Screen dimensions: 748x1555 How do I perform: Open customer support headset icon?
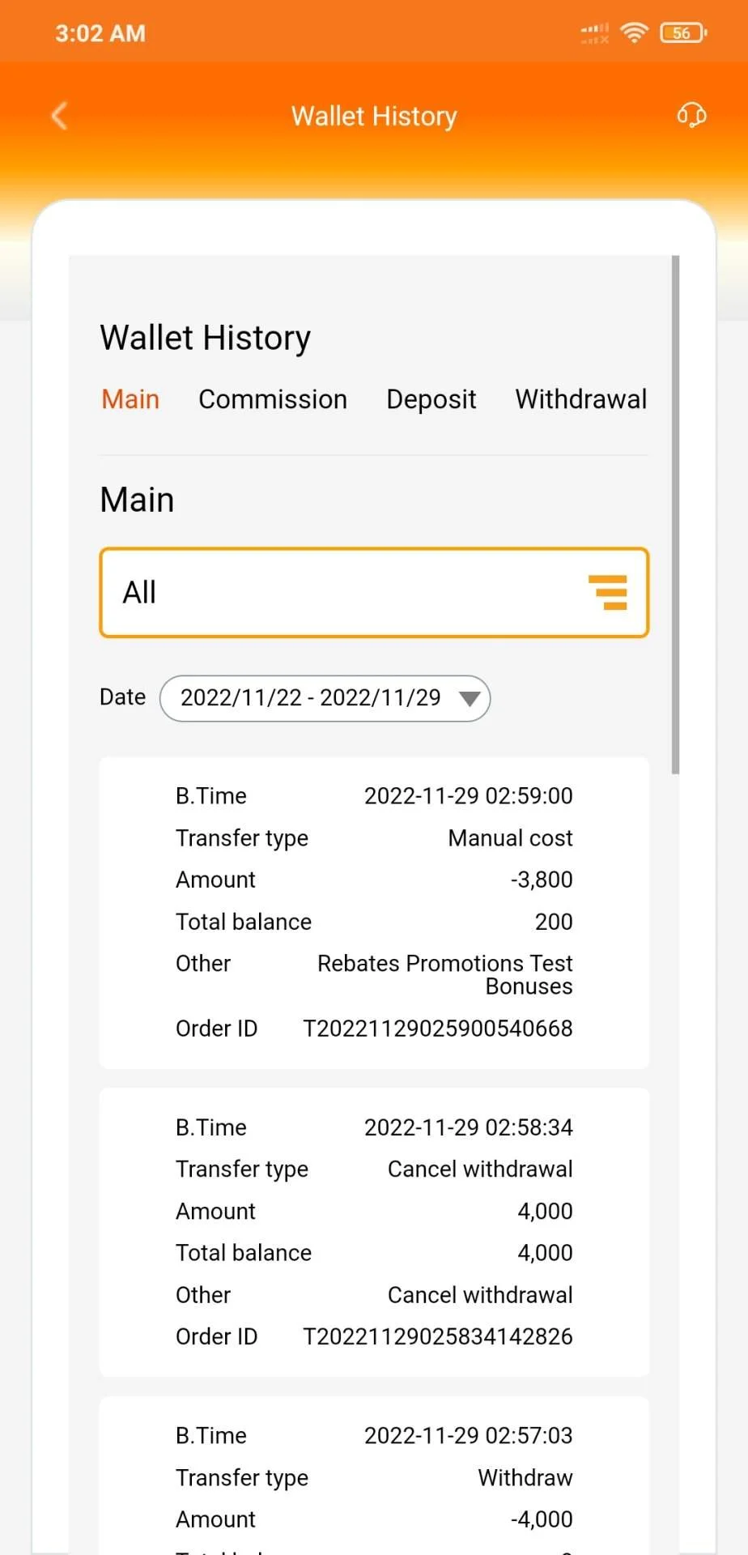(x=691, y=116)
